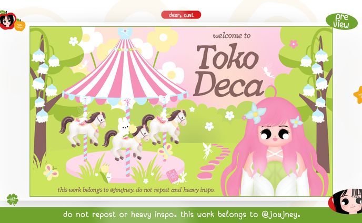Screen dimensions: 362x223
Task: Click the "Toko Deca" title text
Action: (x=228, y=70)
